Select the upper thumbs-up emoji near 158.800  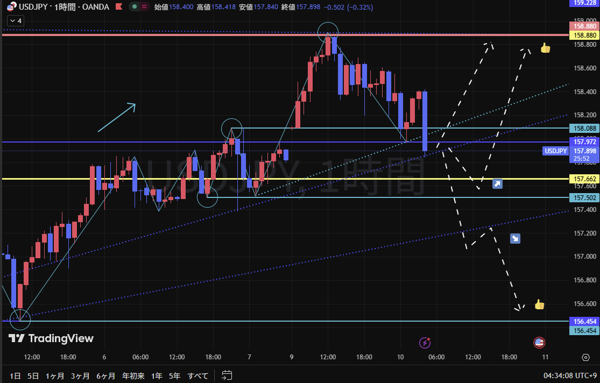[545, 48]
